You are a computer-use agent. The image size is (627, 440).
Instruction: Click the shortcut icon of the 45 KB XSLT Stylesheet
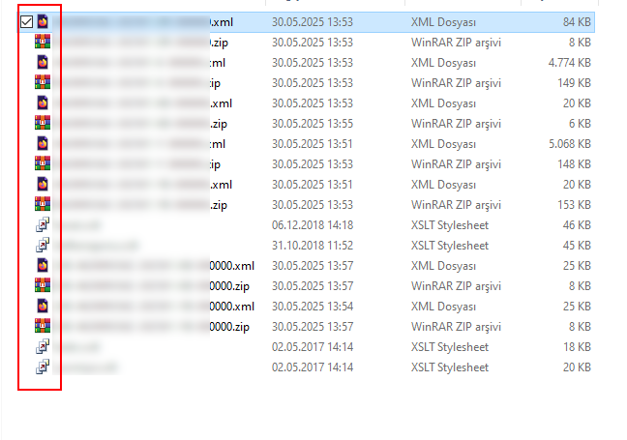pyautogui.click(x=43, y=245)
